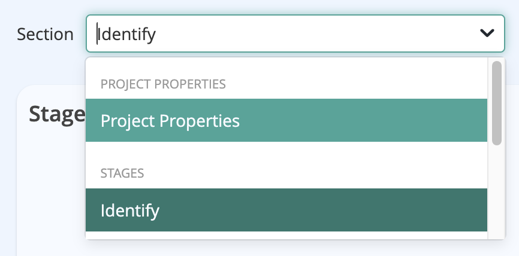Viewport: 519px width, 256px height.
Task: Click the PROJECT PROPERTIES group header
Action: tap(163, 84)
